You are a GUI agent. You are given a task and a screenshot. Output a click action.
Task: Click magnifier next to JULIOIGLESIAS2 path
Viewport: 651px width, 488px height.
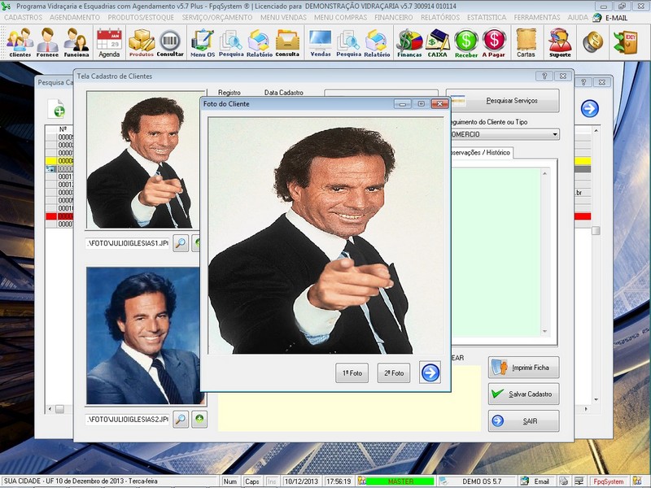point(181,419)
